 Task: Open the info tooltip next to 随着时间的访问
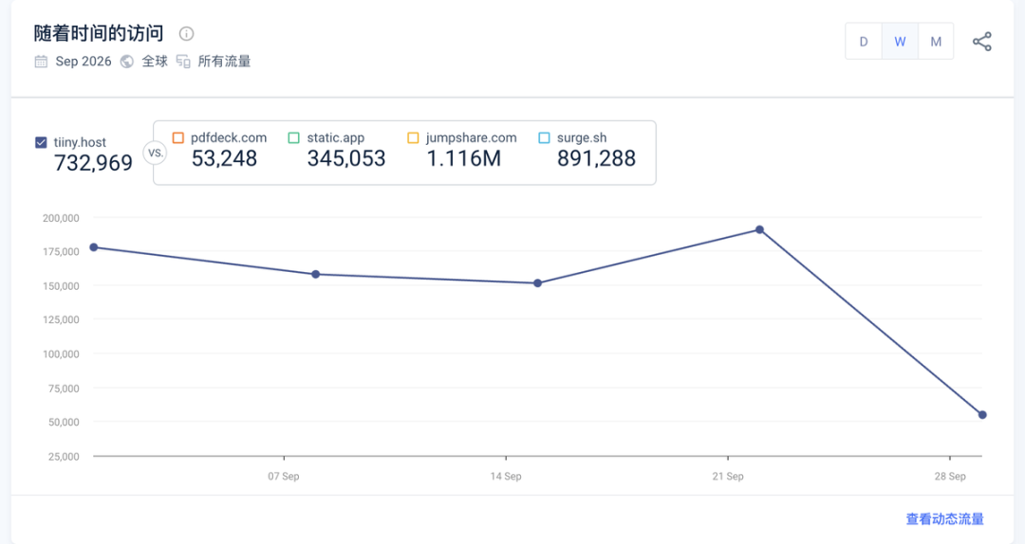pos(186,33)
